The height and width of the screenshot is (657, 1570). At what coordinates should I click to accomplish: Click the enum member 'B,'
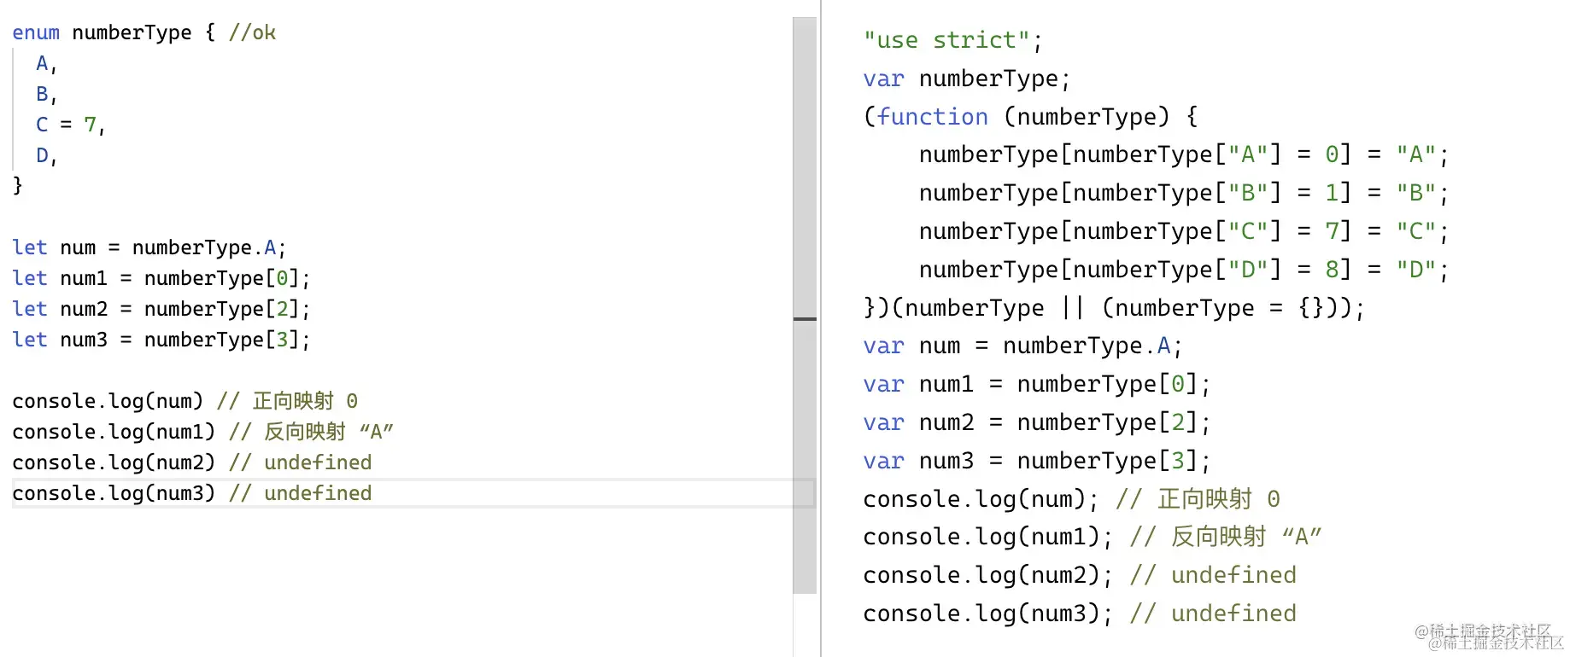click(x=46, y=94)
